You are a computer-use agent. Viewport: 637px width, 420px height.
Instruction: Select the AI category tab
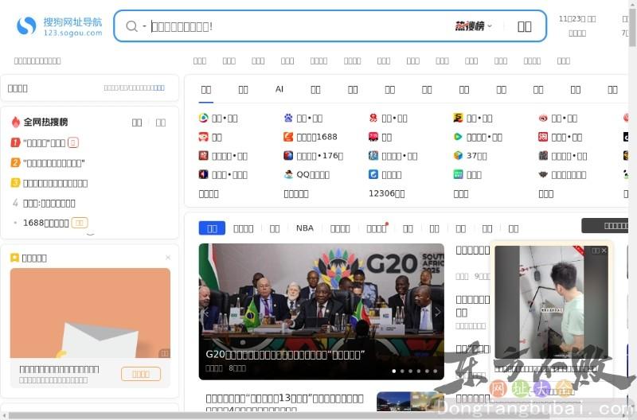click(x=279, y=89)
